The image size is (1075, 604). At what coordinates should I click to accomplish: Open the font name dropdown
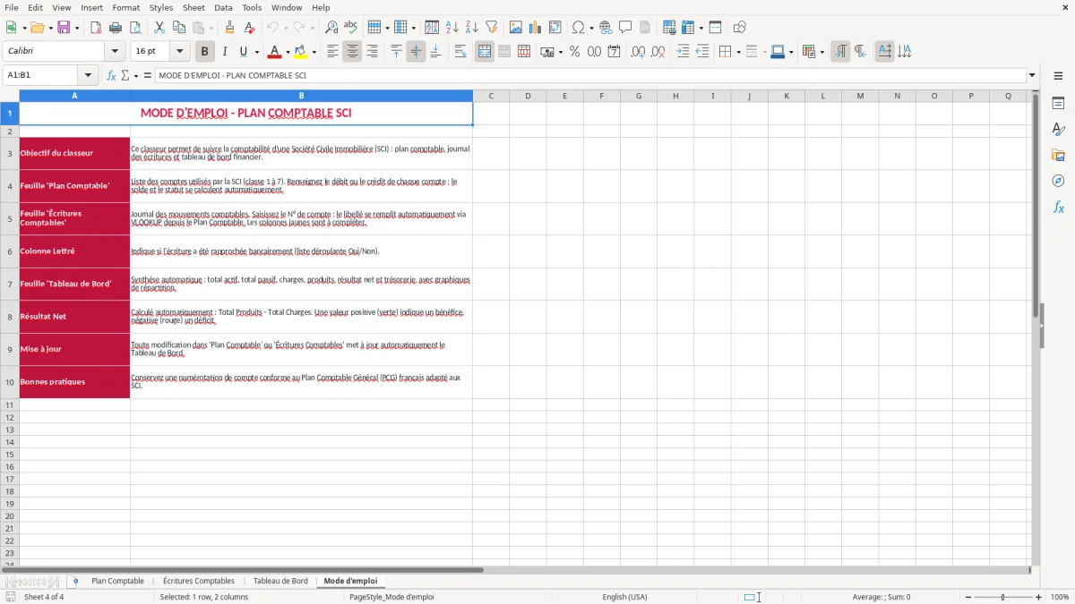click(116, 52)
